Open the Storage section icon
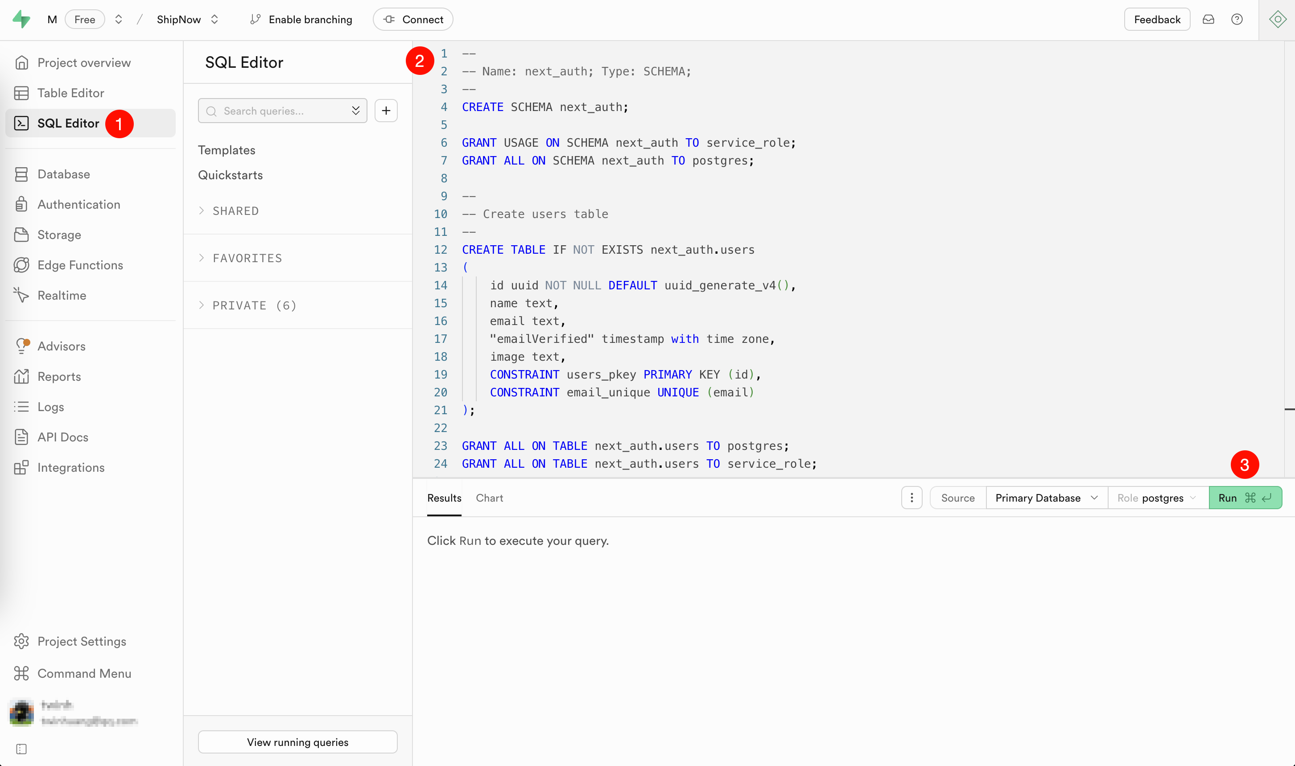The height and width of the screenshot is (766, 1295). click(21, 235)
